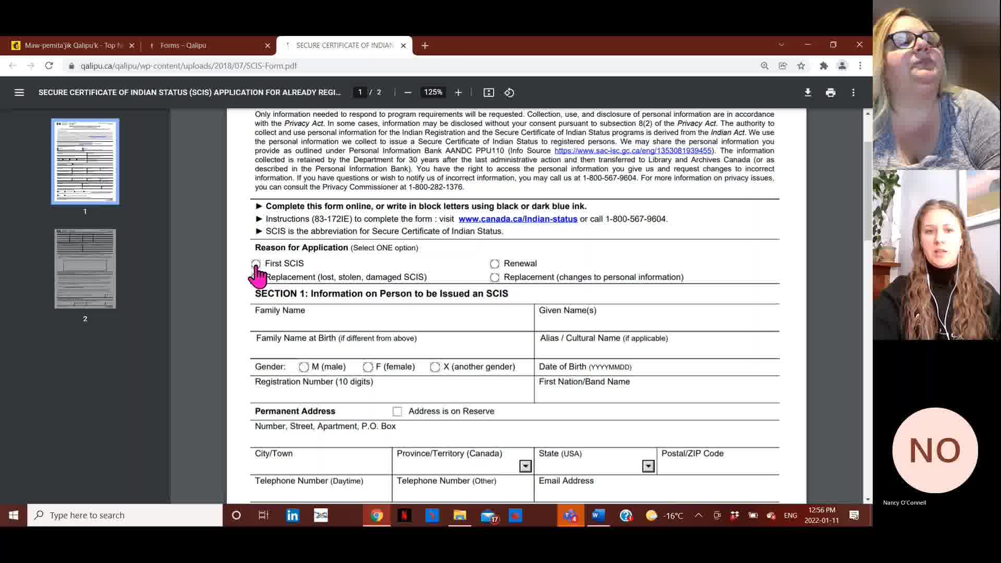Click the page number box
This screenshot has width=1001, height=563.
tap(360, 92)
